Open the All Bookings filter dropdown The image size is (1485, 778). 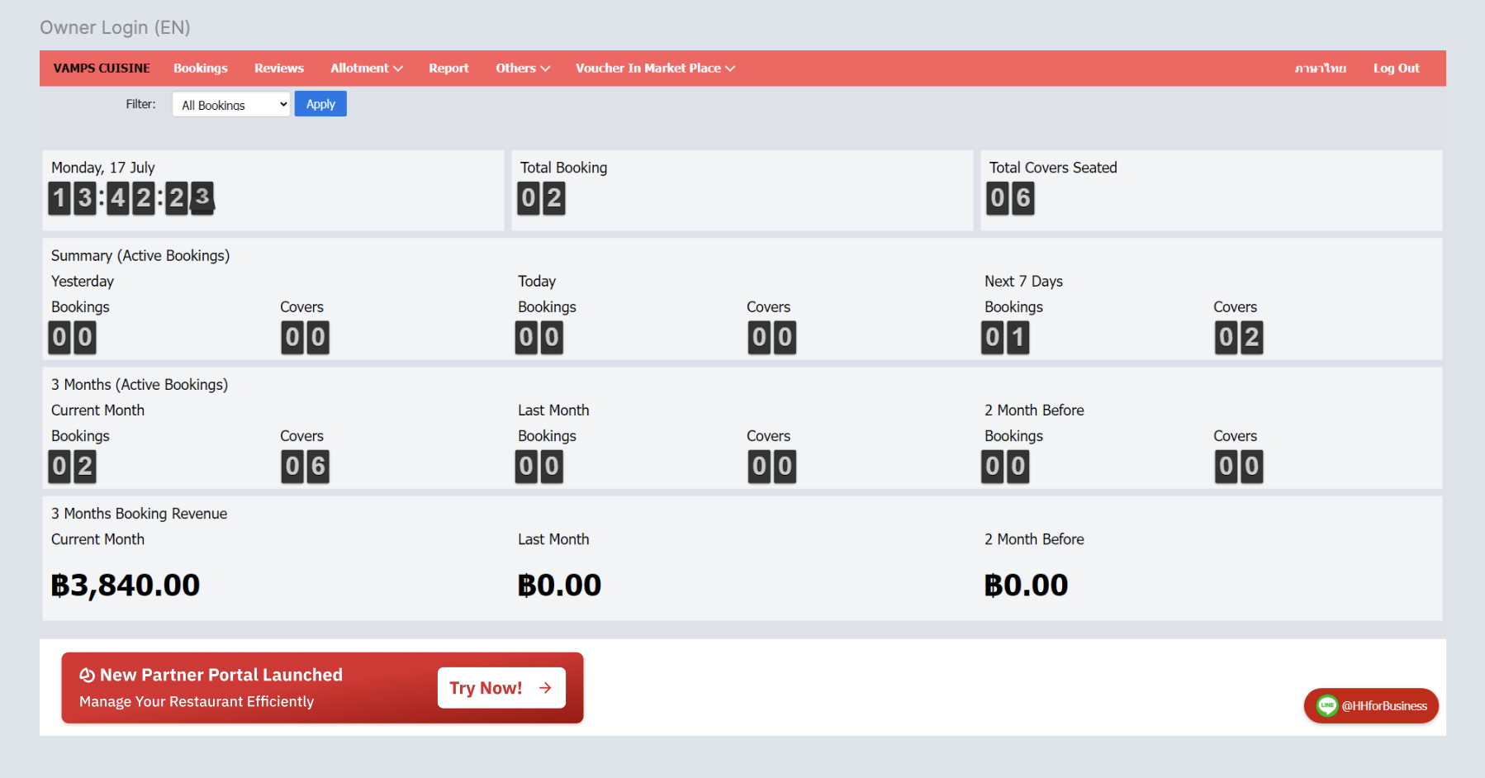pyautogui.click(x=231, y=105)
